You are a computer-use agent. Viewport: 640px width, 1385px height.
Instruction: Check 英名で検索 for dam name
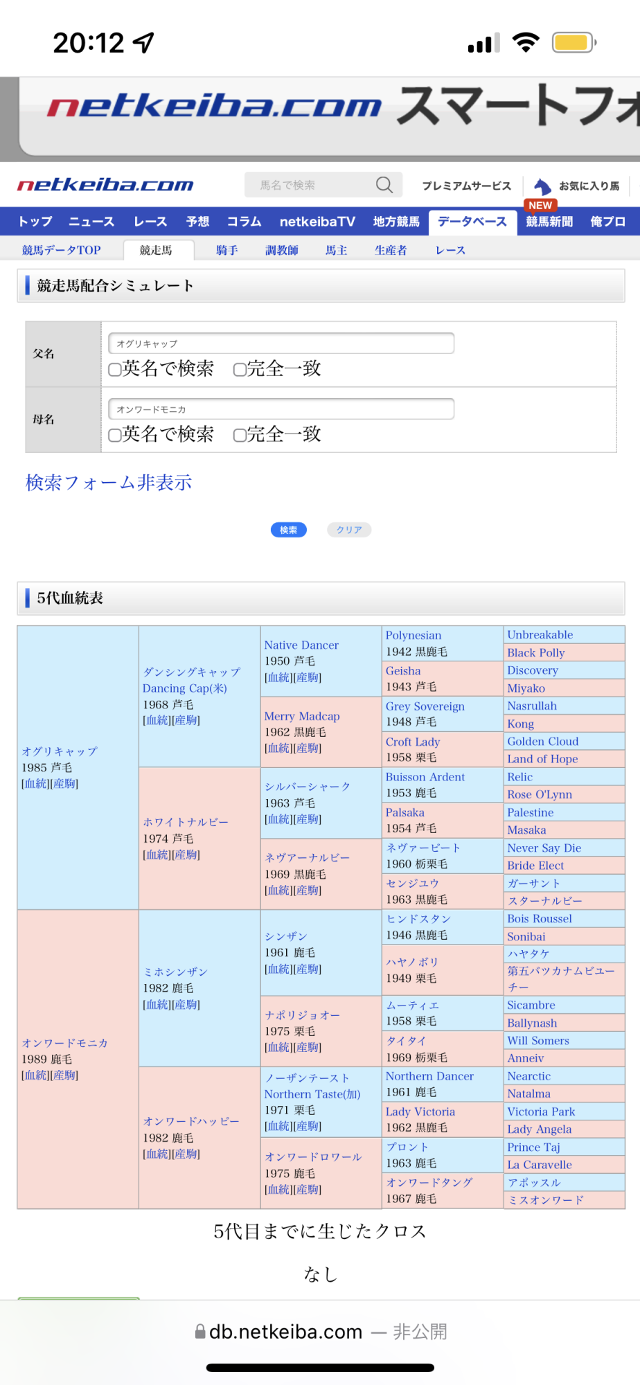point(115,436)
